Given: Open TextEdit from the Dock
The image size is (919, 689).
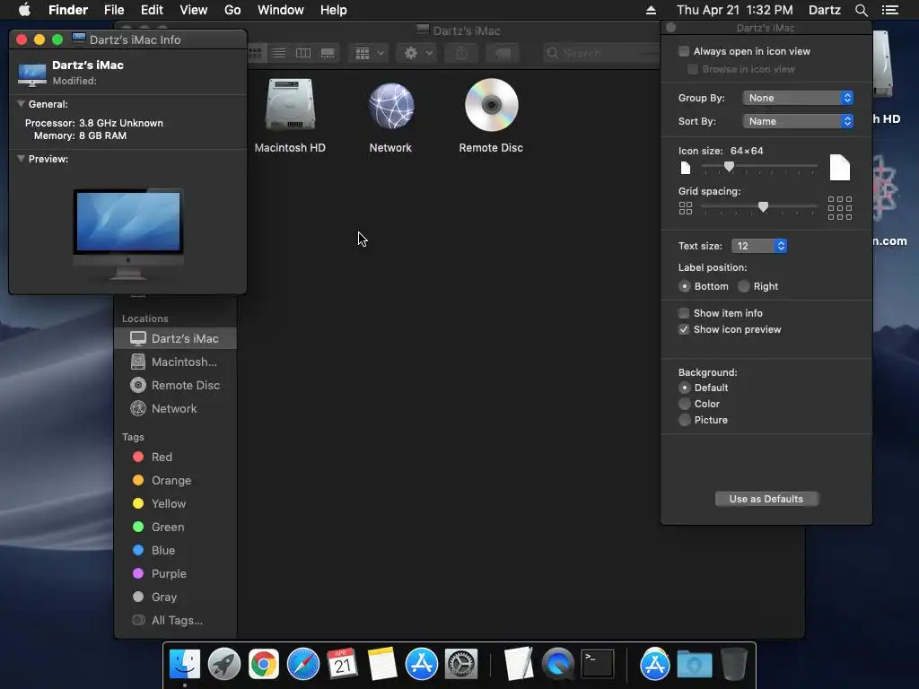Looking at the screenshot, I should click(x=518, y=664).
